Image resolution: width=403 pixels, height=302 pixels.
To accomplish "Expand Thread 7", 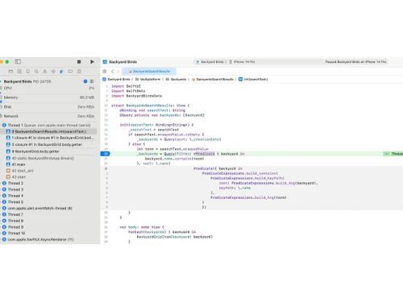I will tap(1, 214).
